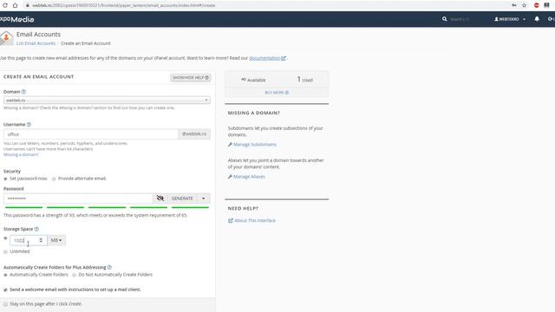Click the SHOW/HIDE HELP button
Viewport: 555px width, 312px height.
pyautogui.click(x=191, y=77)
